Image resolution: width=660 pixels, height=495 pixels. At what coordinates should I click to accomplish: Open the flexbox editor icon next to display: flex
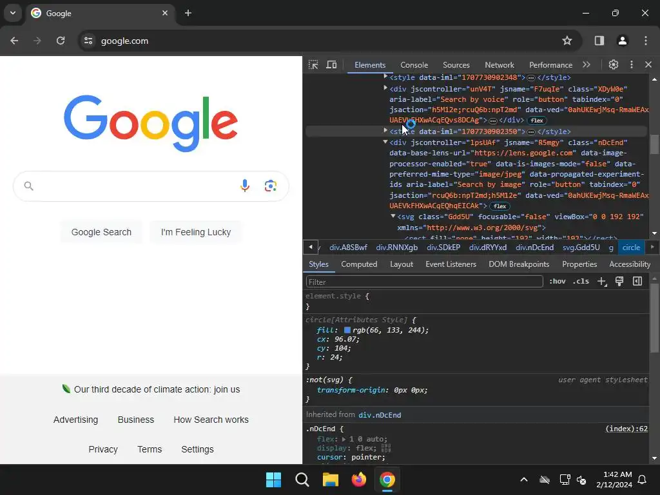click(x=386, y=448)
